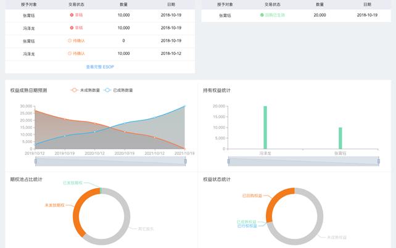396x248 pixels.
Task: Click the small green 已发放期权 donut sliver
Action: [101, 191]
